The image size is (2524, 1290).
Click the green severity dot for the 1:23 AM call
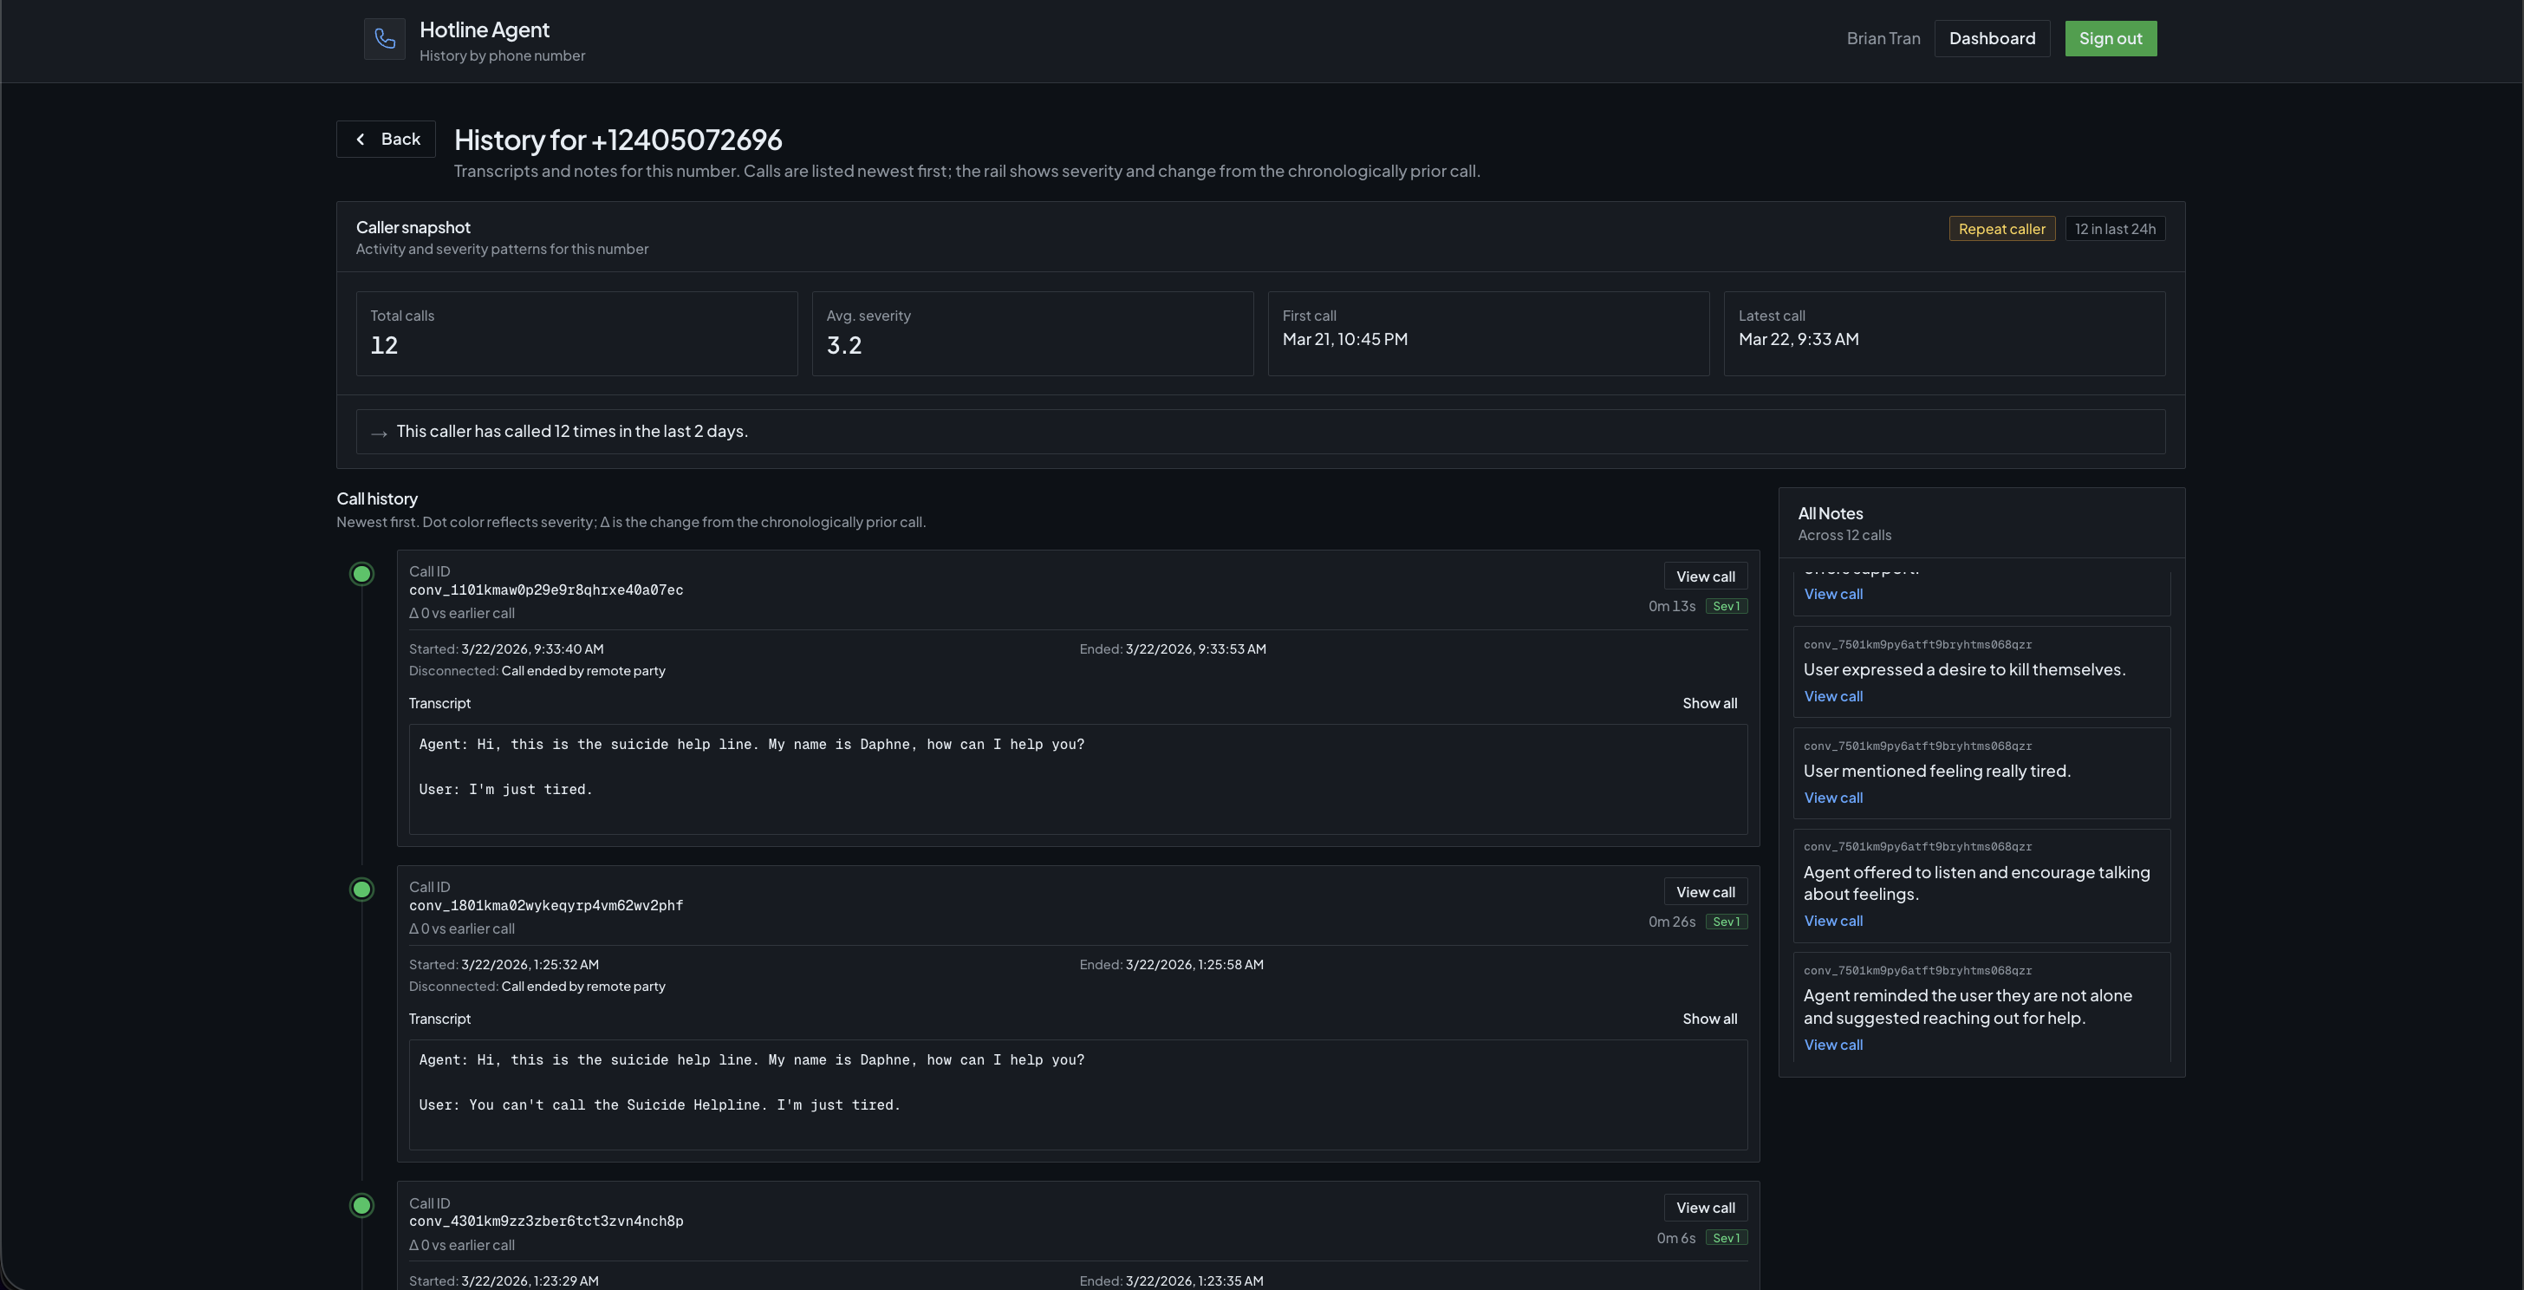tap(361, 1206)
